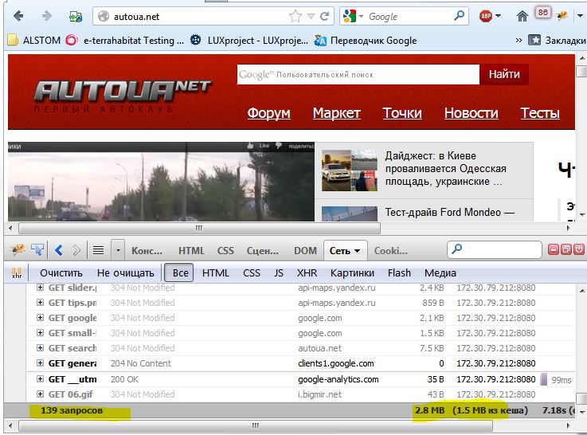This screenshot has height=435, width=587.
Task: Click the browser Back arrow button
Action: (20, 16)
